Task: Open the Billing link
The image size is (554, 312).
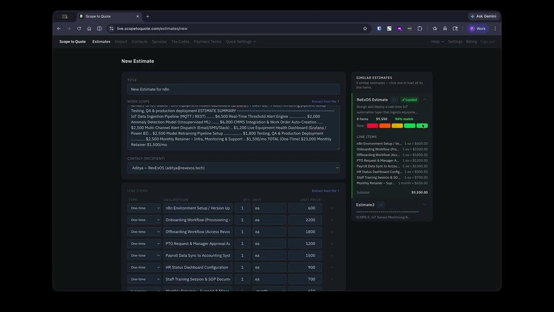Action: (471, 42)
